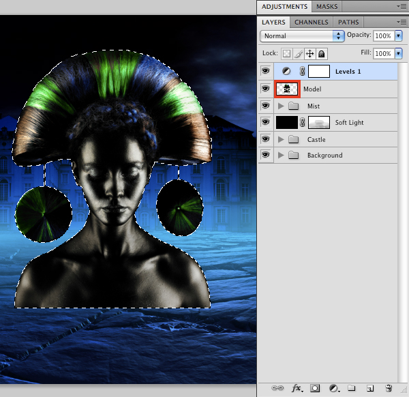
Task: Click the Link Layers icon
Action: 277,388
